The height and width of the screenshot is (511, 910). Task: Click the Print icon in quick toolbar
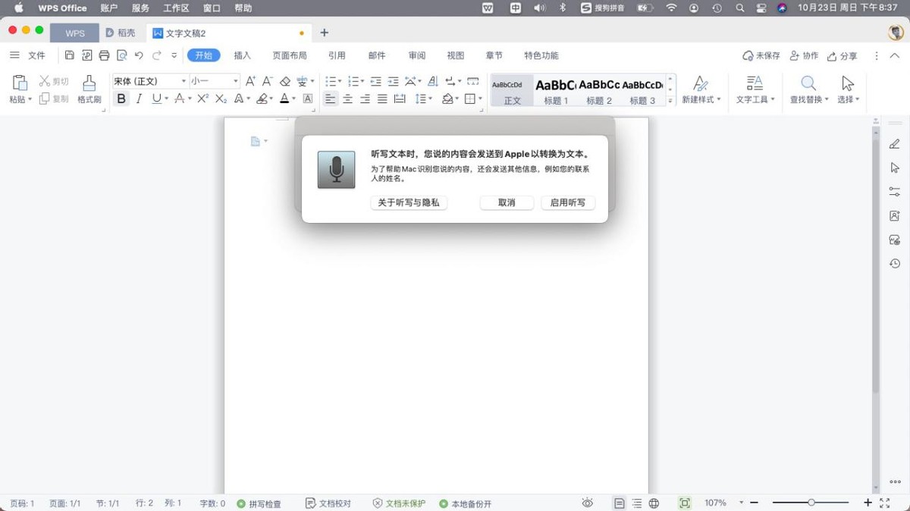point(105,55)
